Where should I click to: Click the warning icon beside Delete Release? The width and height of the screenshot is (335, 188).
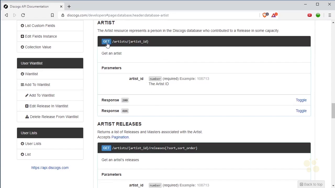click(x=27, y=117)
